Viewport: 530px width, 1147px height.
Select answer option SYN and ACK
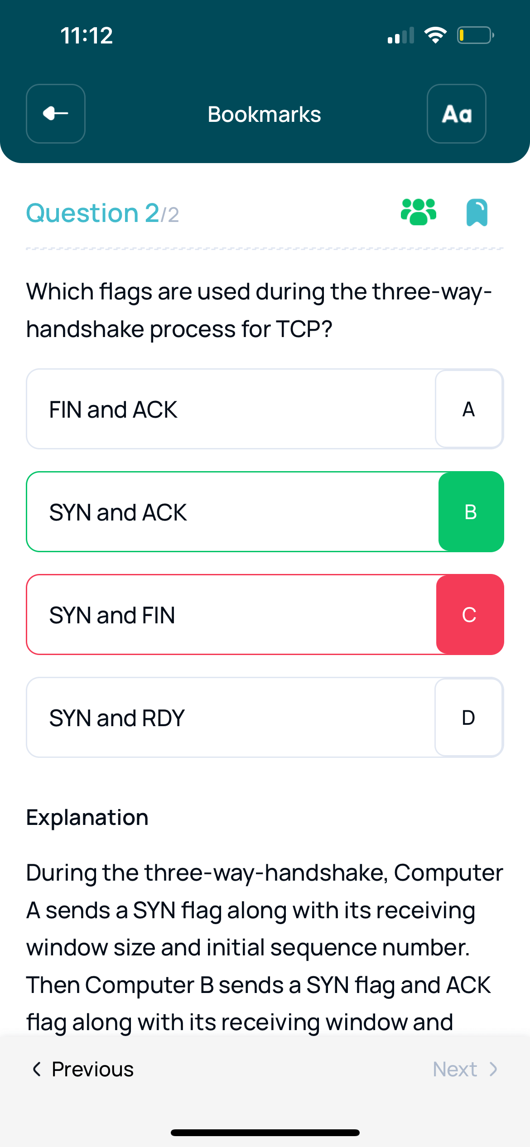[265, 512]
